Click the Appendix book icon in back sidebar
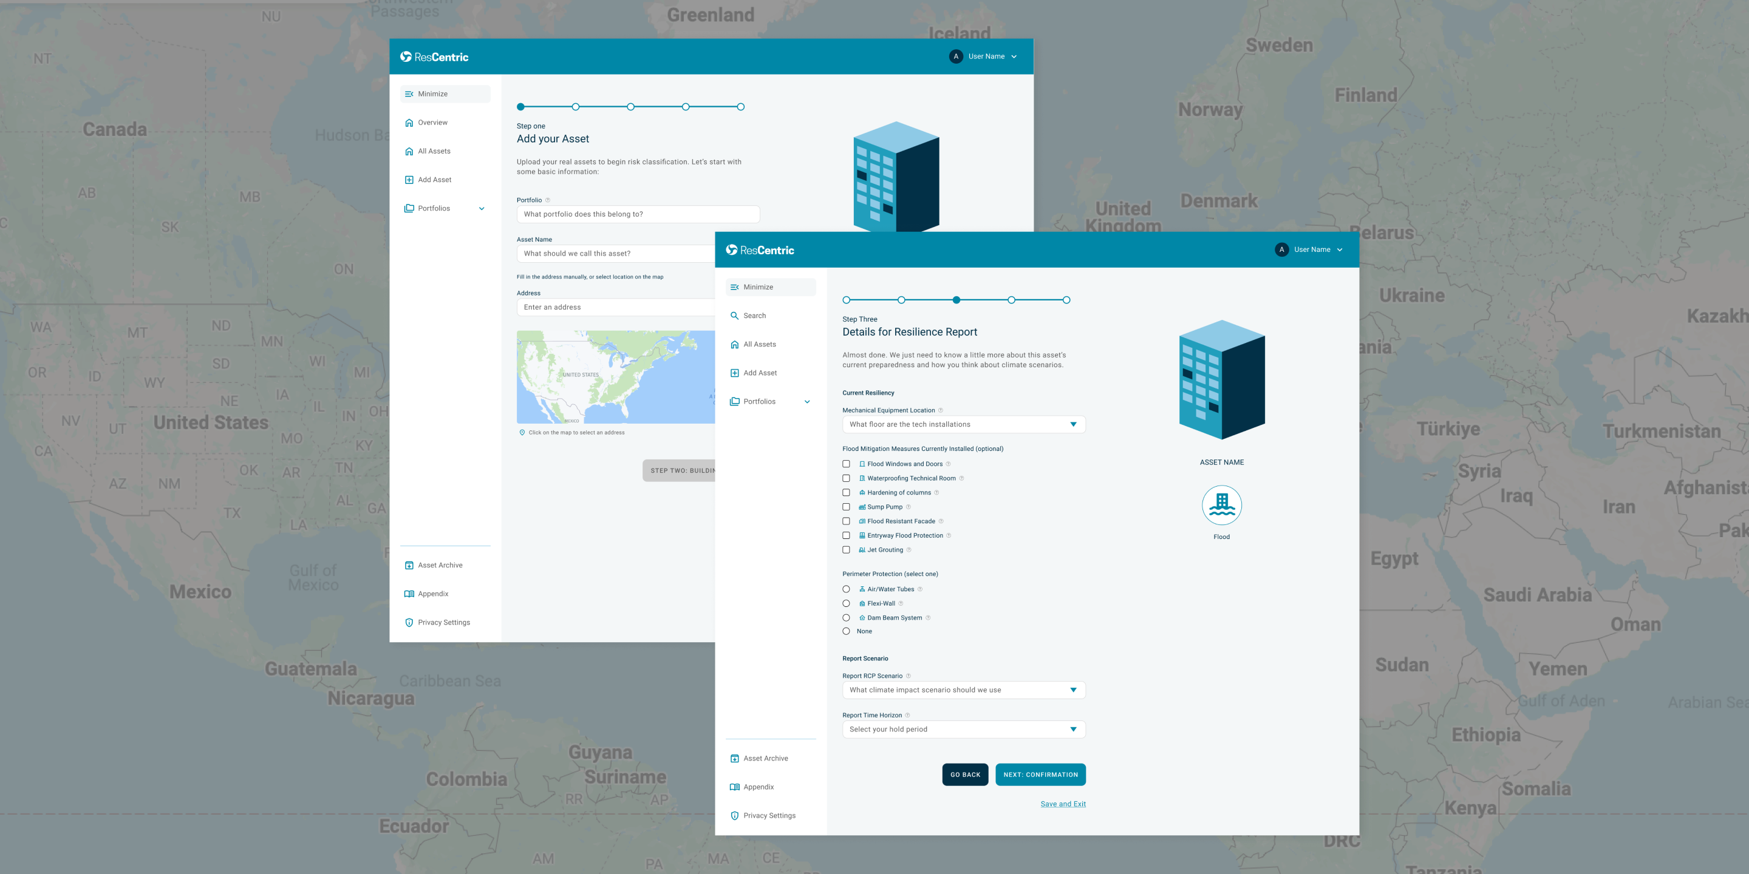The image size is (1749, 874). [x=409, y=594]
